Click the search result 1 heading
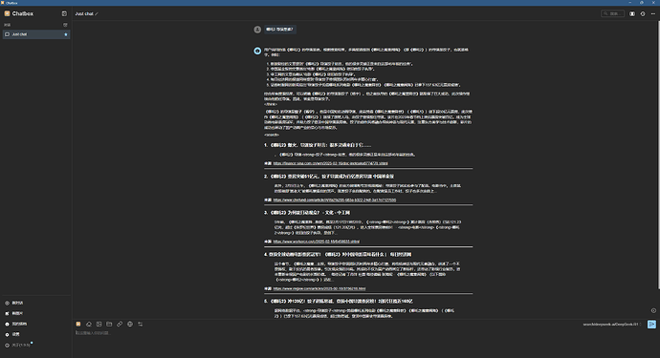 click(318, 145)
